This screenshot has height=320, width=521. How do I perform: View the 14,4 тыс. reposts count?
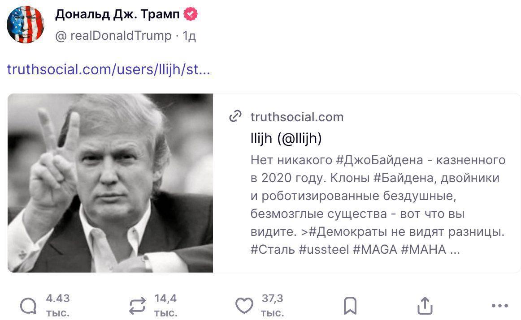tap(165, 306)
